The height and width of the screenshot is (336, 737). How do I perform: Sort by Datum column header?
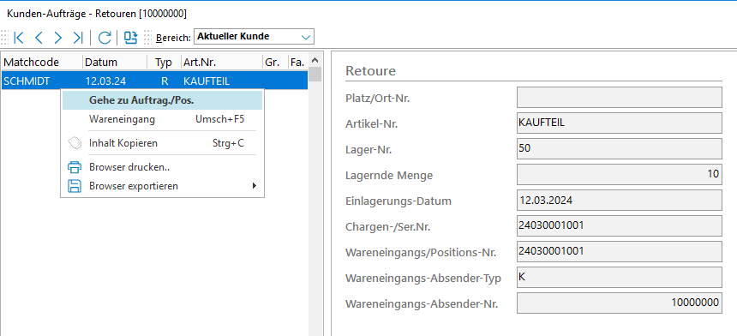[115, 62]
